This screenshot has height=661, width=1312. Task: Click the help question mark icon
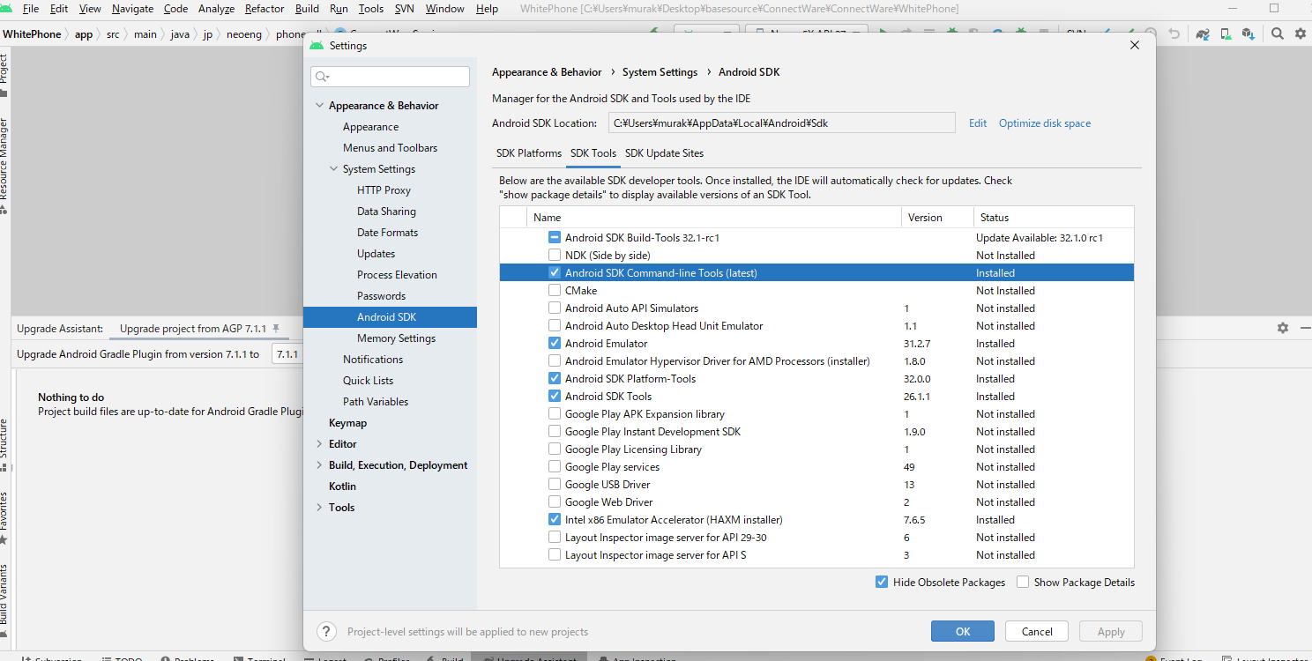click(326, 631)
